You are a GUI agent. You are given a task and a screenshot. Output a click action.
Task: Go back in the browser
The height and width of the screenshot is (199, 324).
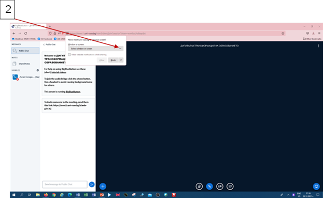click(14, 34)
